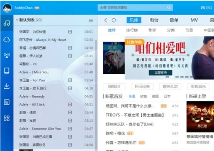
Task: Switch to the 歌单 tab
Action: (174, 20)
